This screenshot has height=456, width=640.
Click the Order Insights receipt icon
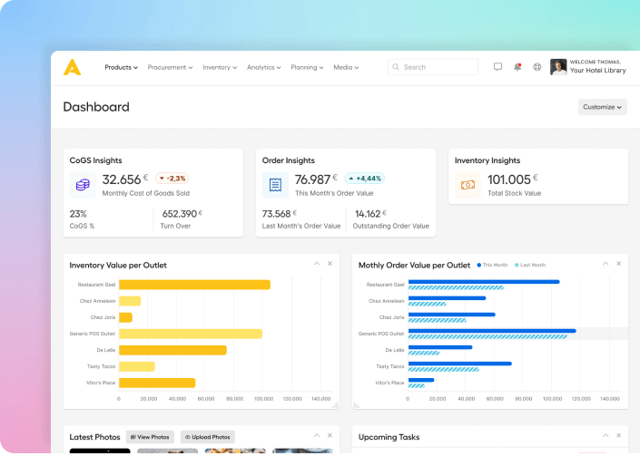(x=275, y=185)
